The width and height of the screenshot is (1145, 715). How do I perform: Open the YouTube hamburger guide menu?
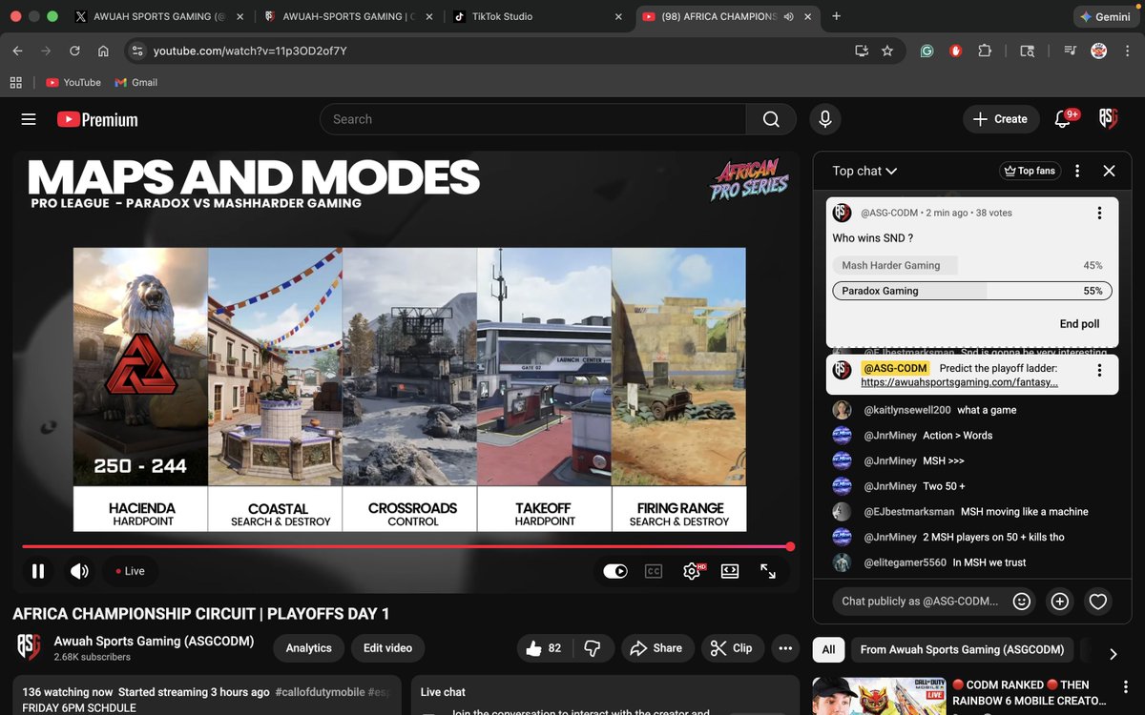(29, 119)
